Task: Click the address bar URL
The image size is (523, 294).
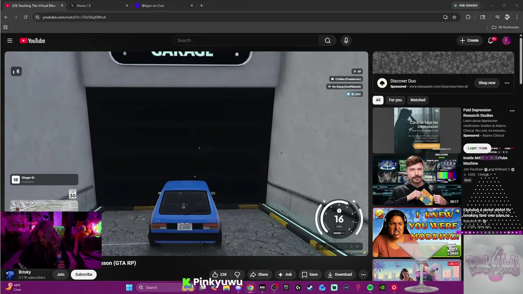Action: [74, 17]
